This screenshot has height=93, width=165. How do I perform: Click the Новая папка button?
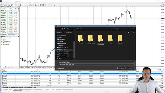(69, 32)
